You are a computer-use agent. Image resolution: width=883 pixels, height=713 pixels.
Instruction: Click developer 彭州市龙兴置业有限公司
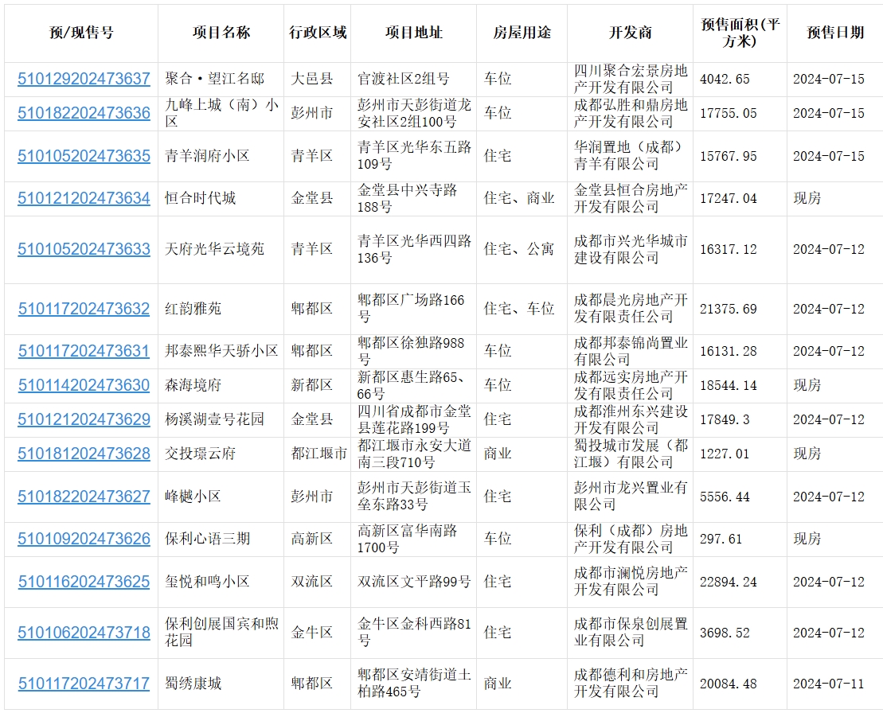pos(631,497)
